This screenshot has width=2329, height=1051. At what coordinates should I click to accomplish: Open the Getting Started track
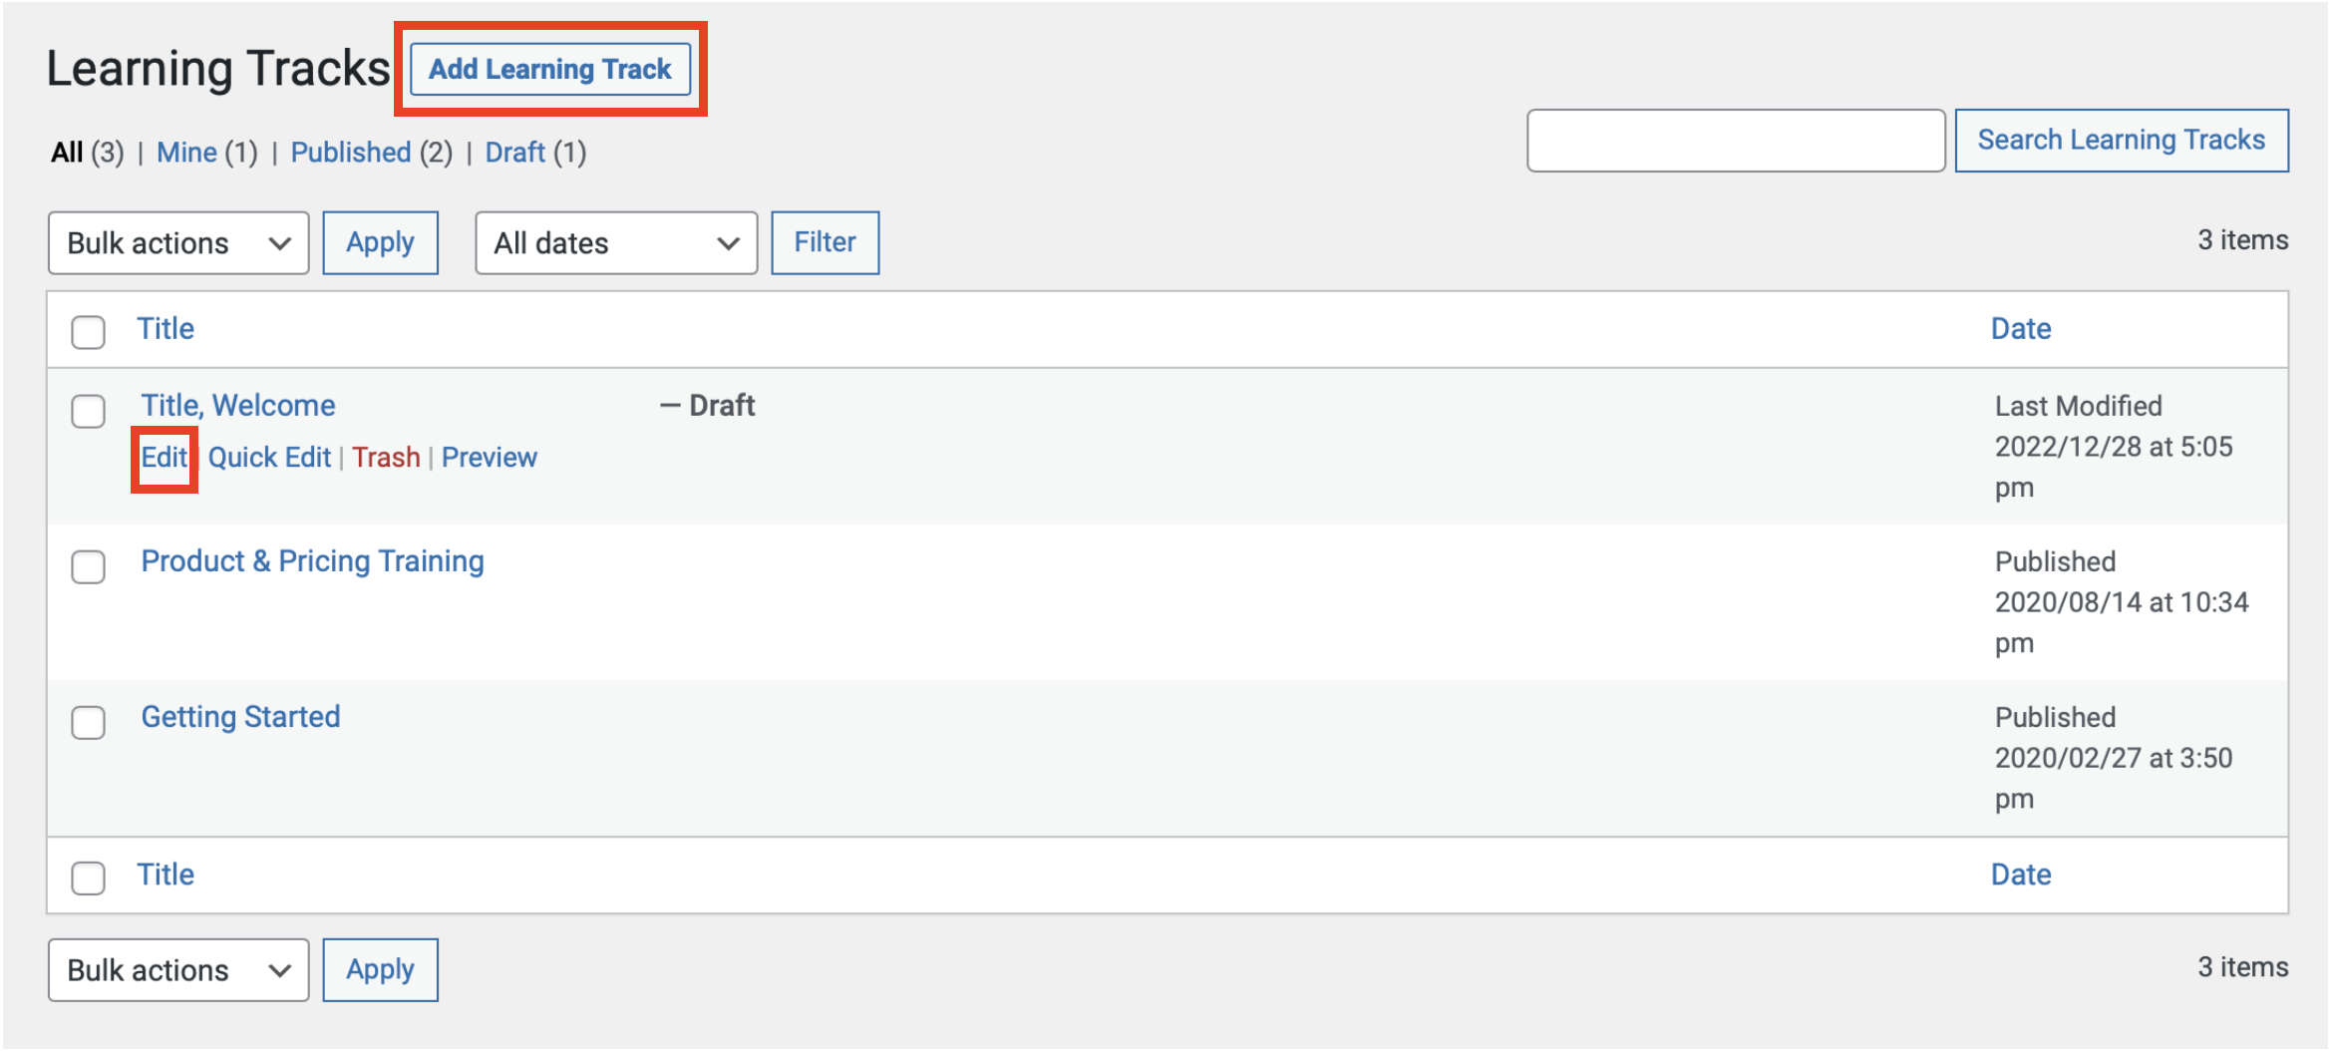click(240, 717)
